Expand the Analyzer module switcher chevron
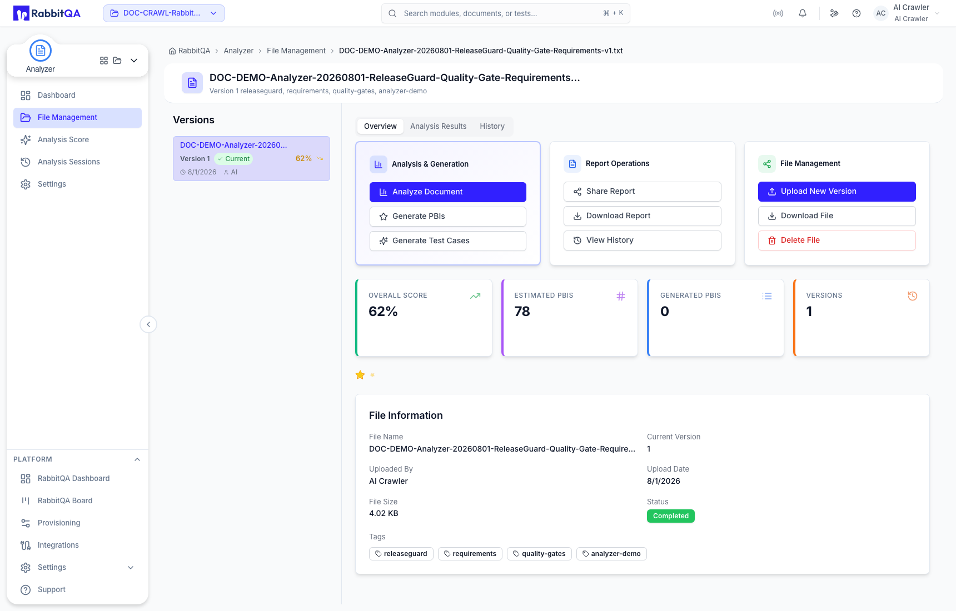 pos(134,61)
